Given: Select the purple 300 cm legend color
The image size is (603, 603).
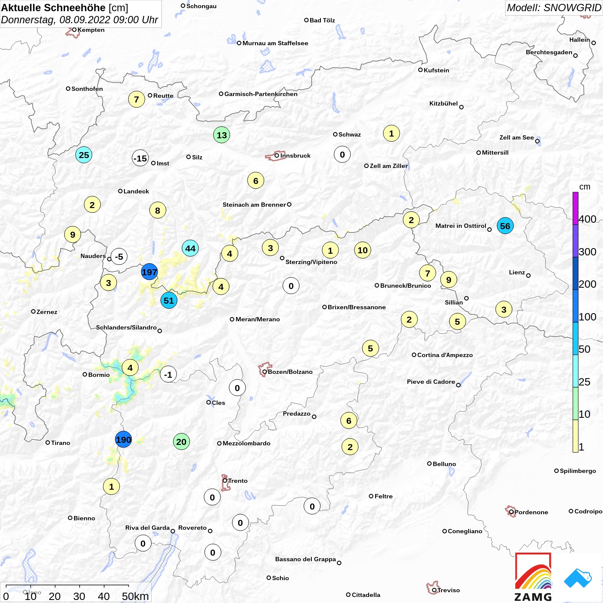Looking at the screenshot, I should [x=575, y=241].
